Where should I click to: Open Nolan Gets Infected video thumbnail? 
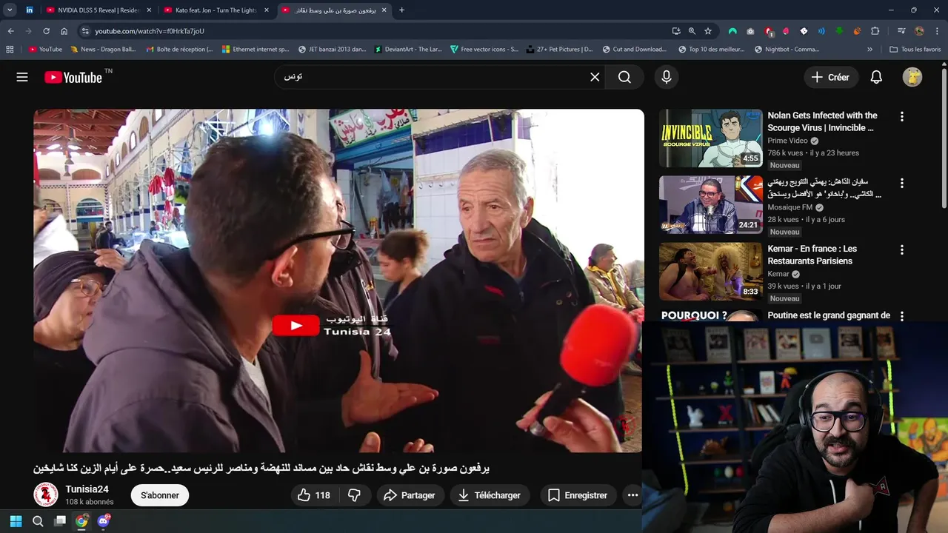tap(710, 138)
